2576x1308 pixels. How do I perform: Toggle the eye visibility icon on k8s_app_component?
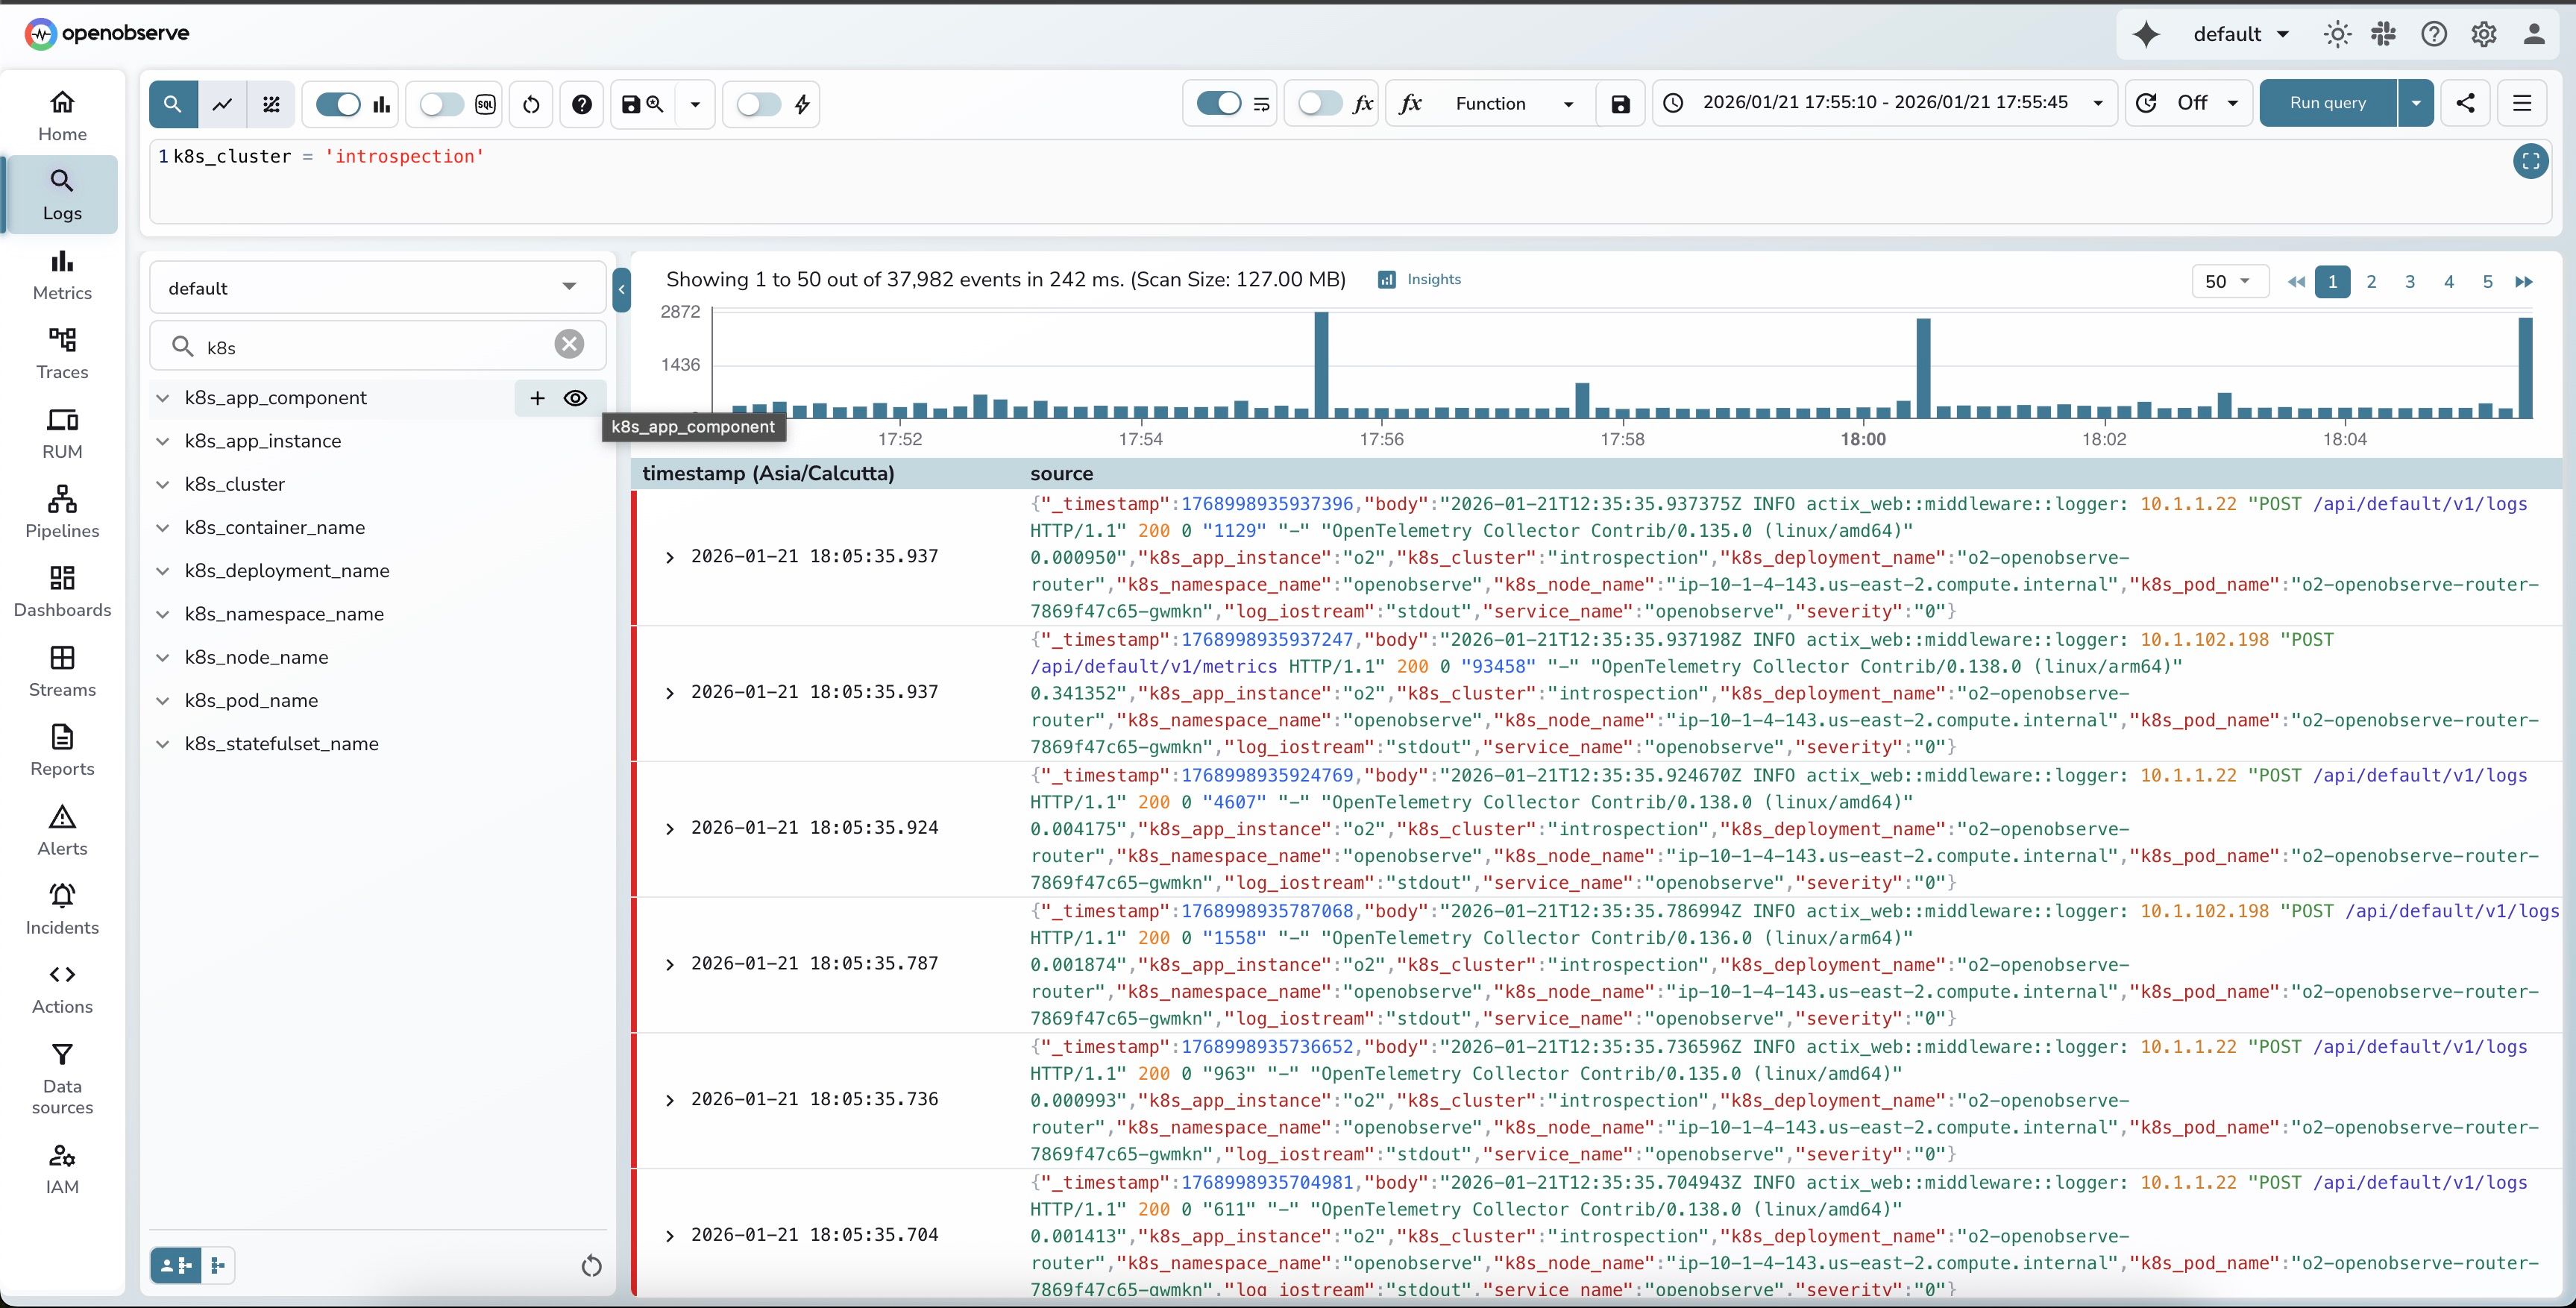(x=575, y=398)
